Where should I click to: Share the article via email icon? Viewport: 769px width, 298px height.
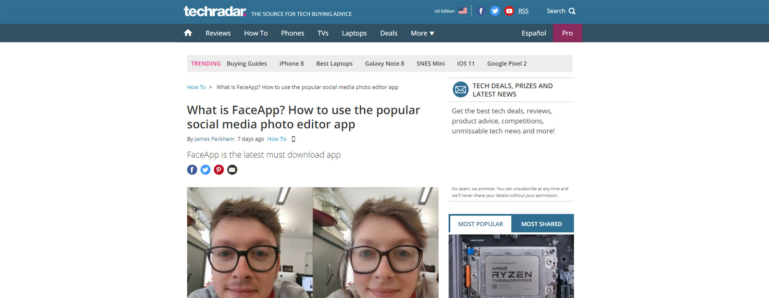tap(232, 170)
